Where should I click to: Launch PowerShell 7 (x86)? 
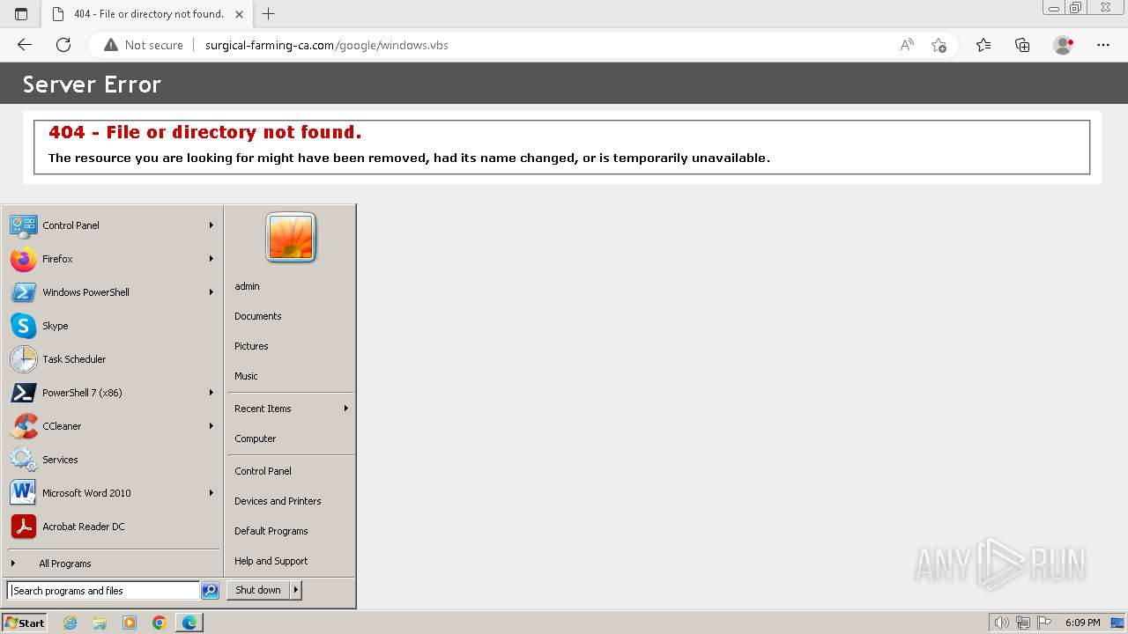(112, 393)
